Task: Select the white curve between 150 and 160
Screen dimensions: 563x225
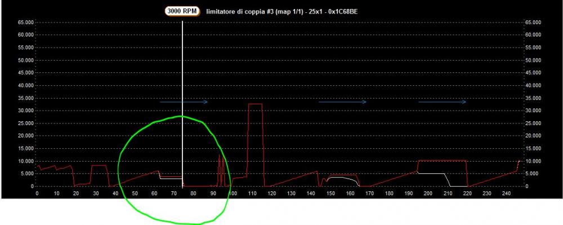Action: point(339,177)
